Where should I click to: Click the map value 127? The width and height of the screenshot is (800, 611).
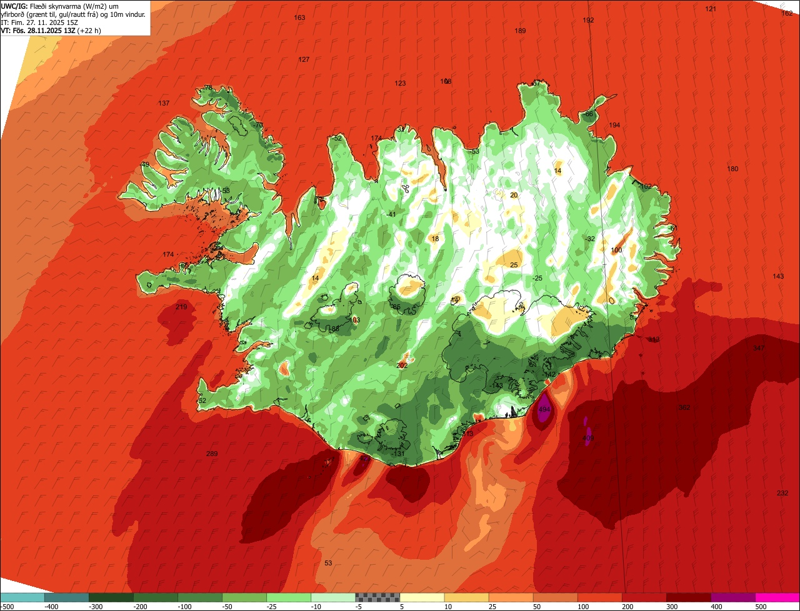[x=304, y=59]
